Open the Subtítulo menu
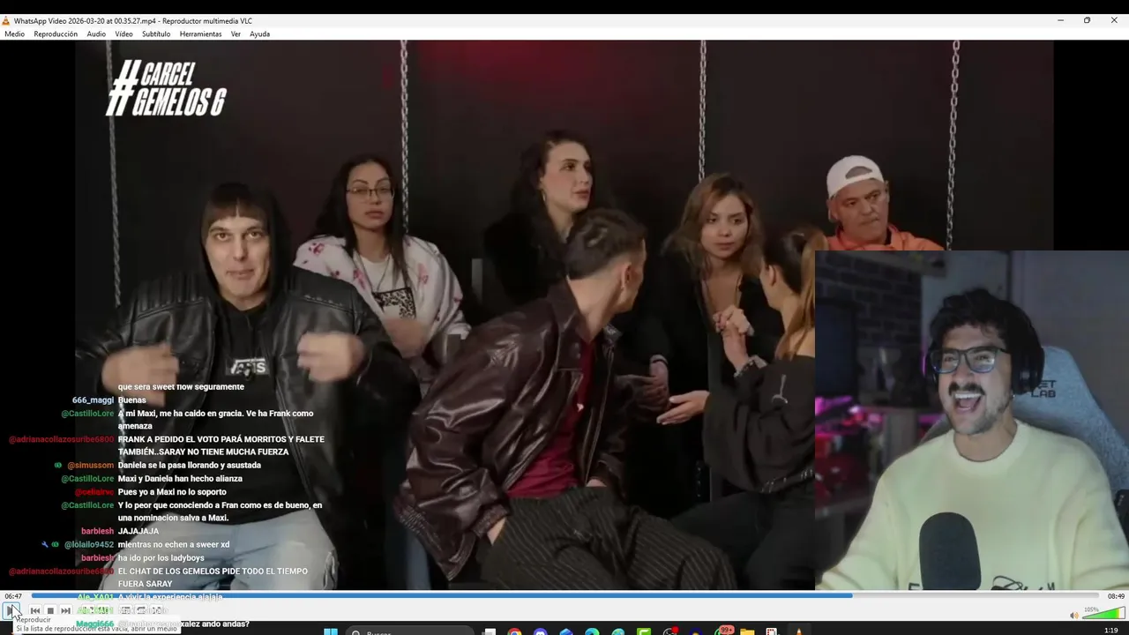Image resolution: width=1129 pixels, height=635 pixels. click(156, 34)
